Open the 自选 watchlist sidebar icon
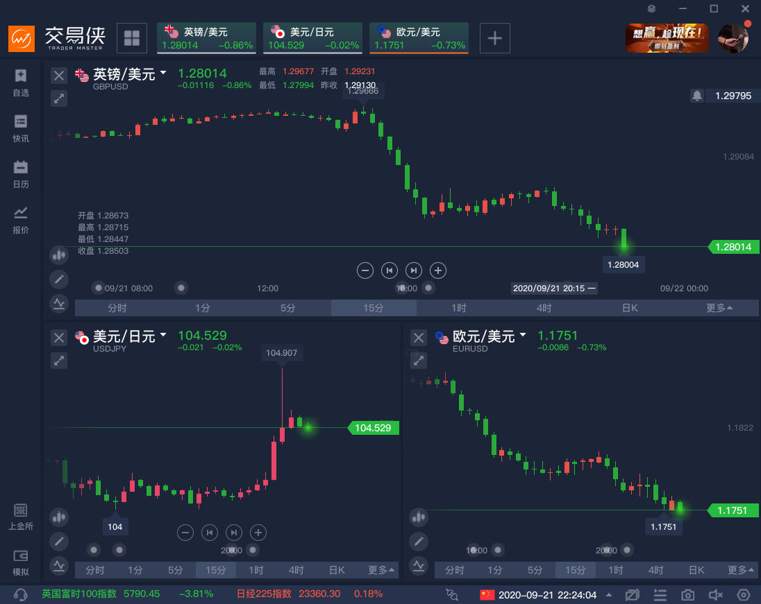Viewport: 761px width, 604px height. click(x=20, y=83)
